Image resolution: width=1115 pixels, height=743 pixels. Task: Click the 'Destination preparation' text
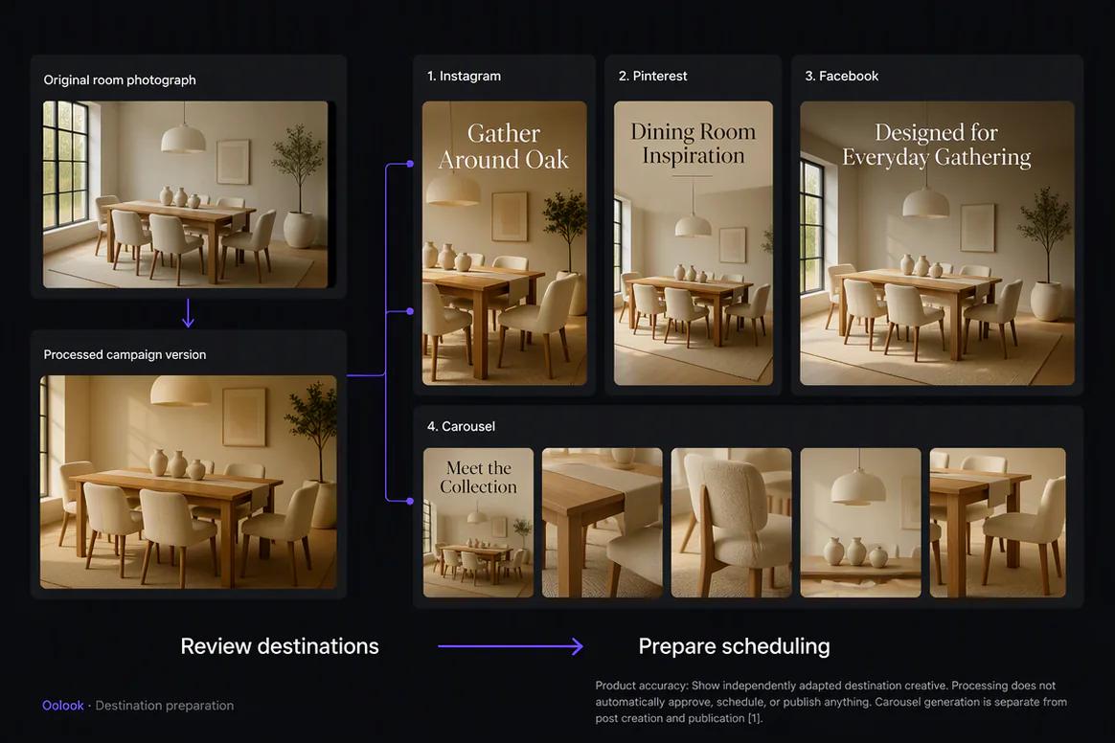point(164,706)
